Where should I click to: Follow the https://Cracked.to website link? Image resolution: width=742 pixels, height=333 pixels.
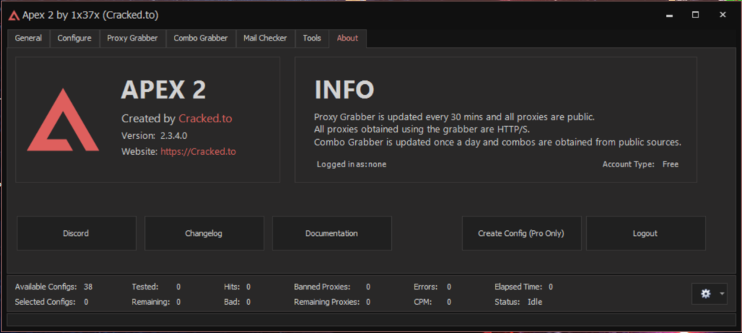click(199, 152)
